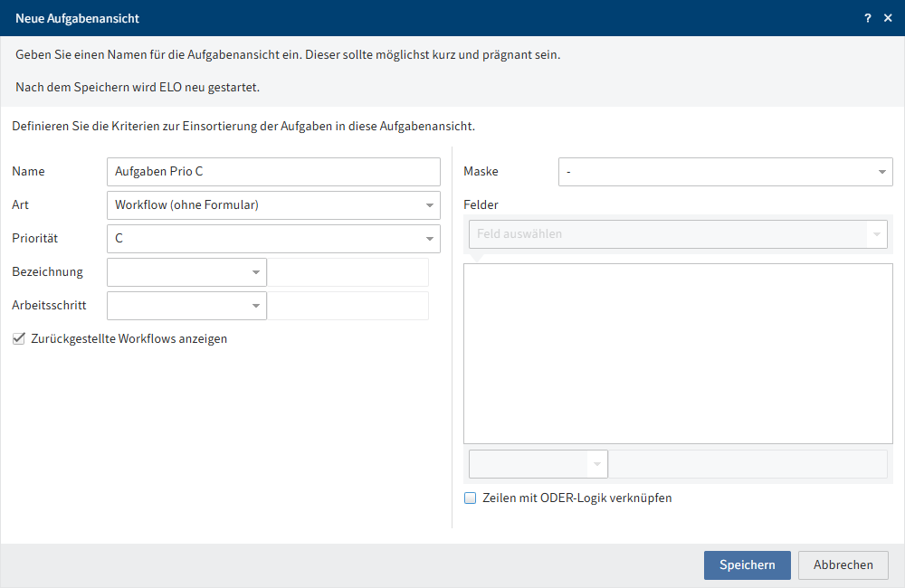The image size is (905, 588).
Task: Click the Bezeichnung label
Action: [x=47, y=271]
